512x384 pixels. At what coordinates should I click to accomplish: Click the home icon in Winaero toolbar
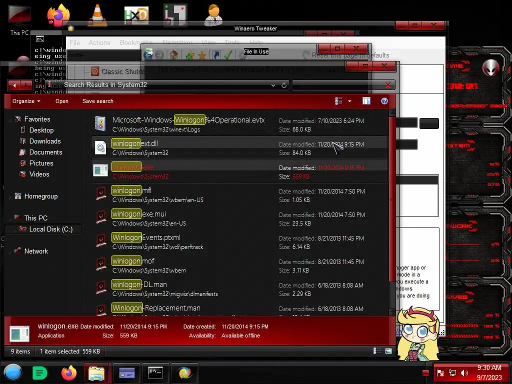[173, 55]
